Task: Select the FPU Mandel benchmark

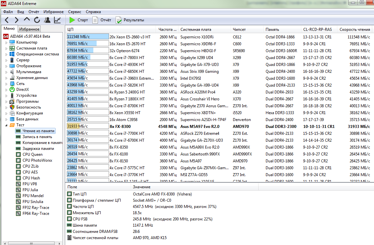Action: (x=33, y=196)
